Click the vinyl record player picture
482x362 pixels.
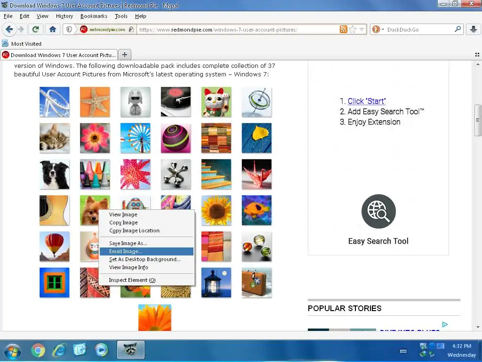tap(176, 102)
